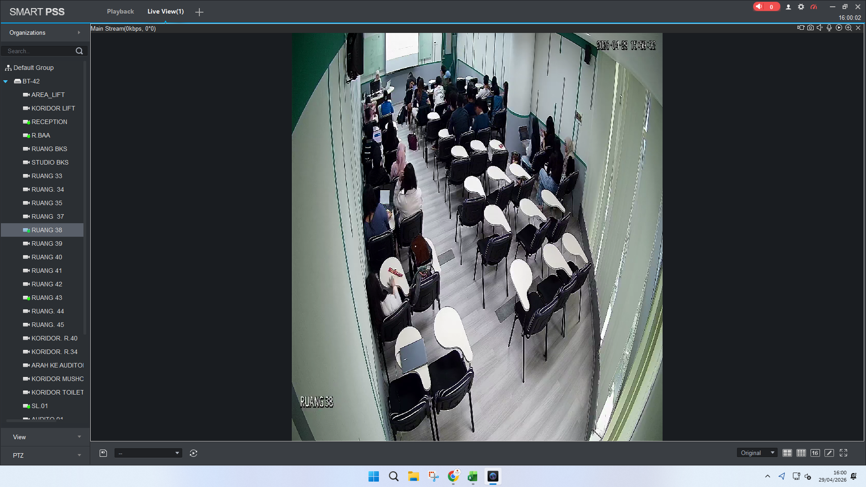
Task: Select the R.BAA camera channel
Action: [41, 135]
